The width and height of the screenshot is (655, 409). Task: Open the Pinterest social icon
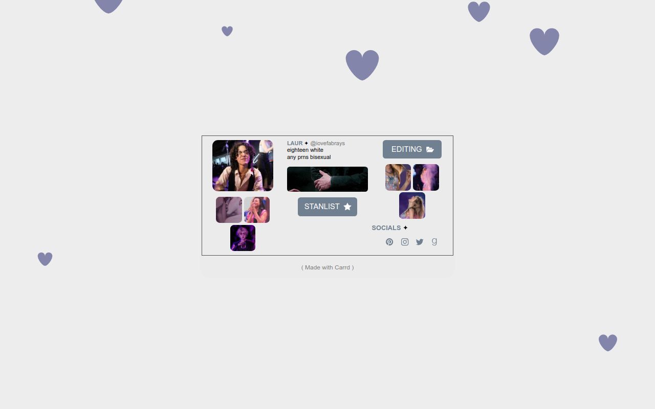pos(389,242)
